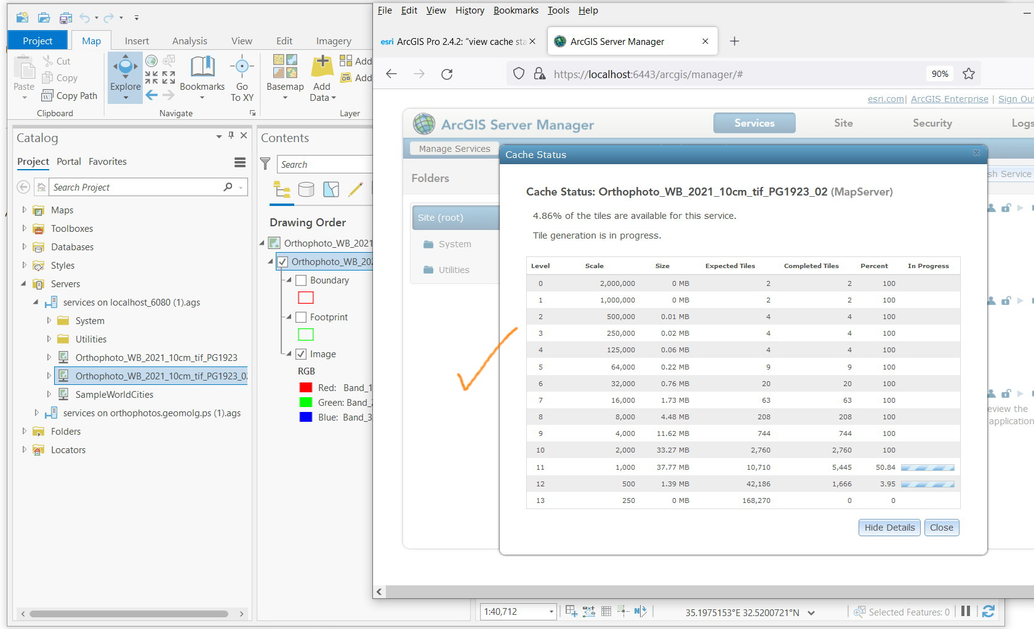Click the Hide Details button
Screen dimensions: 1034x629
pos(889,527)
